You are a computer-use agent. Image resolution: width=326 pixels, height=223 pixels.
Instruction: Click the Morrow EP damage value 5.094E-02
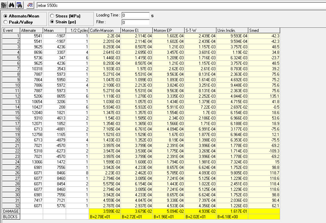(168, 211)
